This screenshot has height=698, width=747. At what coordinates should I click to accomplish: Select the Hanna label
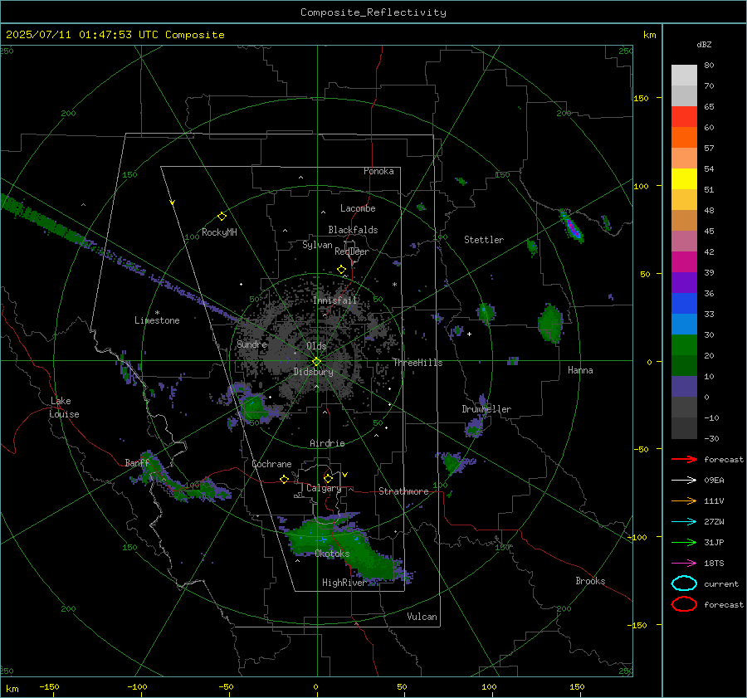tap(580, 370)
